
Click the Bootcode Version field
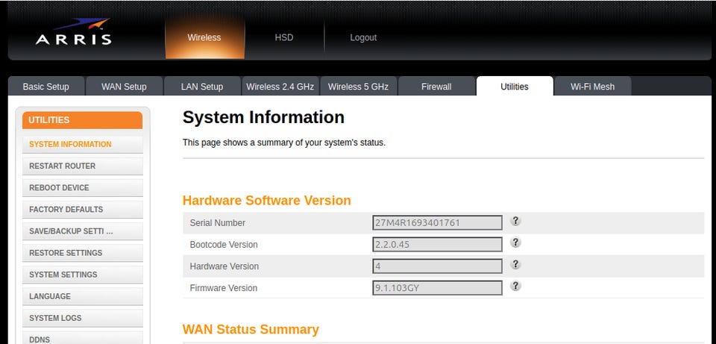[438, 245]
